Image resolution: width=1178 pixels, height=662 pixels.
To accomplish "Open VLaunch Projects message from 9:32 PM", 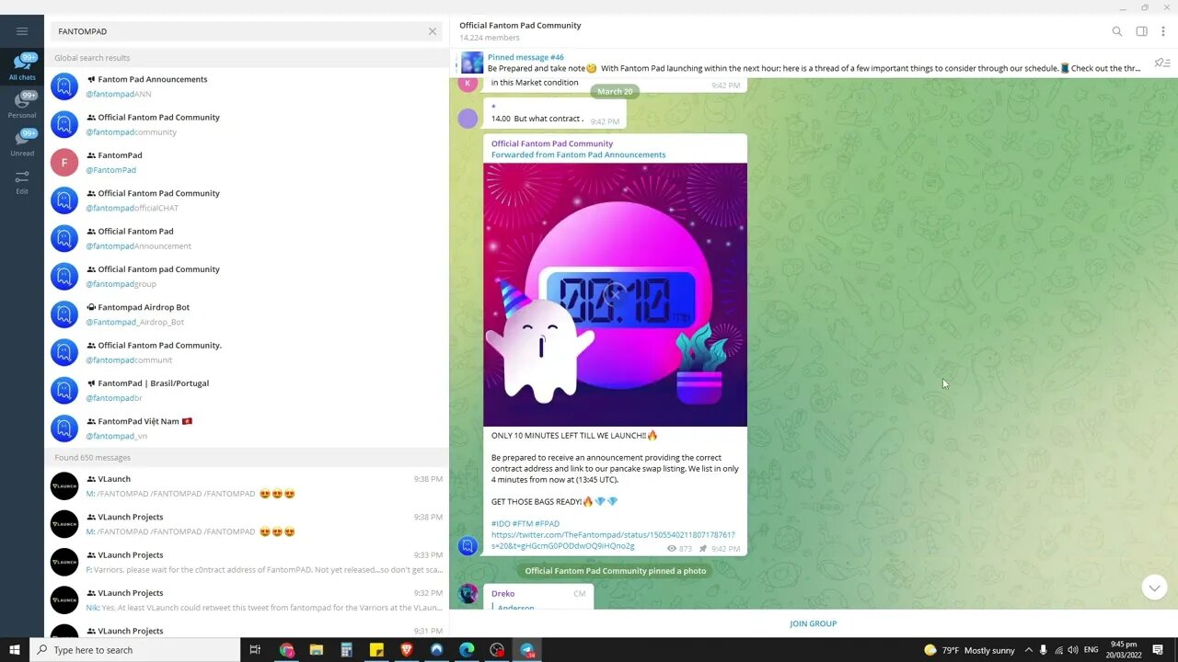I will [x=247, y=599].
